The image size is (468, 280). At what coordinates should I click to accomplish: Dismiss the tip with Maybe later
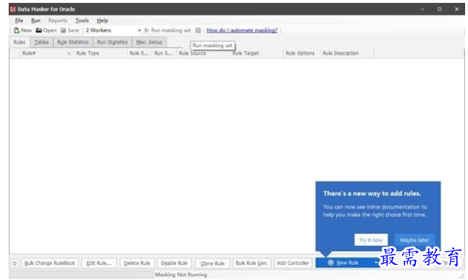pos(414,240)
